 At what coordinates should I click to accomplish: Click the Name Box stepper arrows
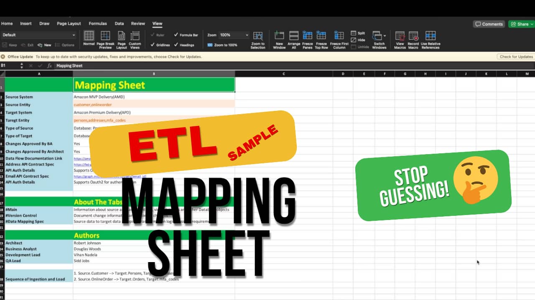coord(22,66)
